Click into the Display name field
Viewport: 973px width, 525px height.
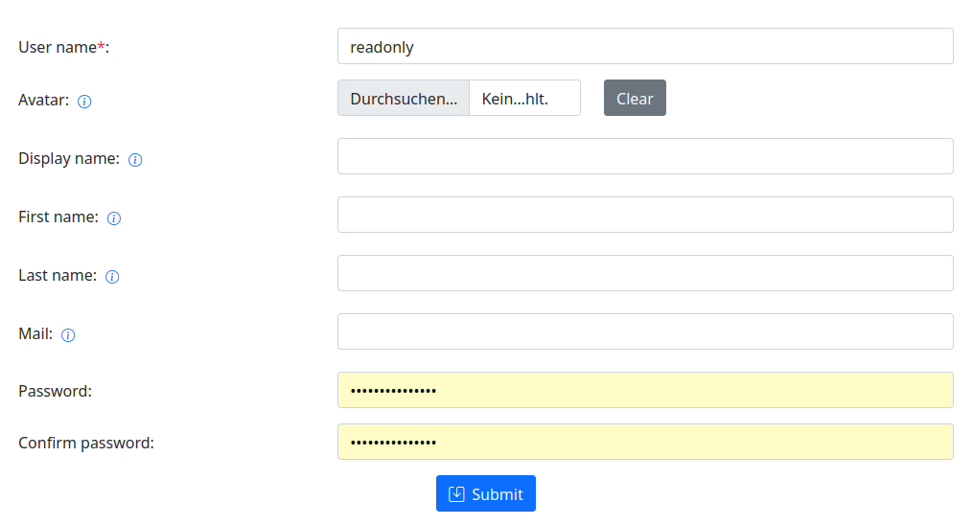645,156
